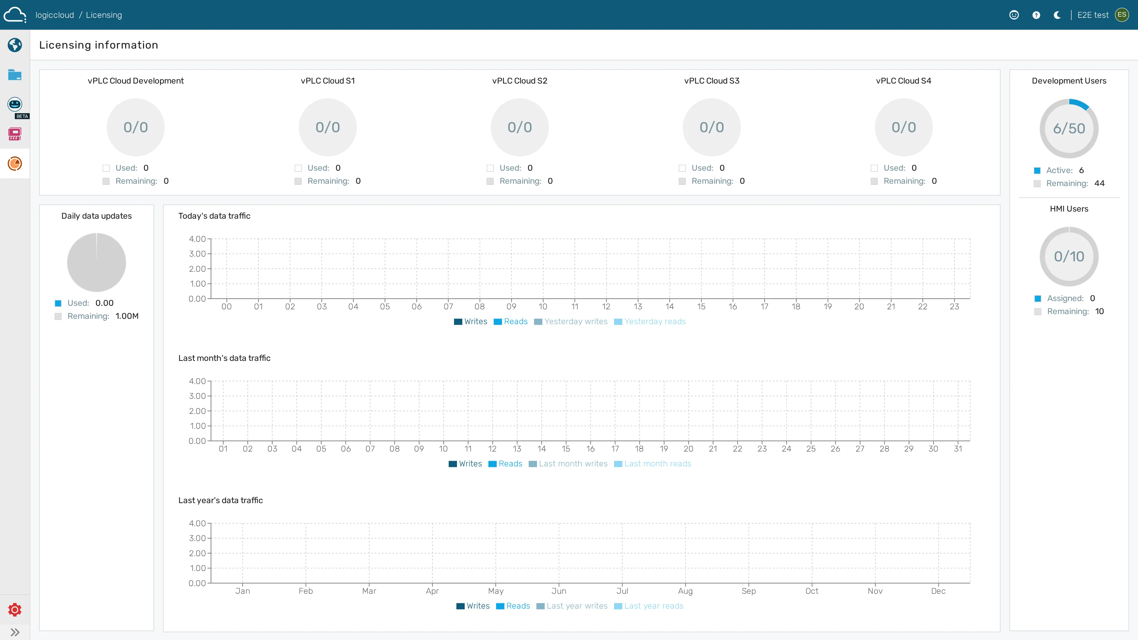The image size is (1138, 640).
Task: Click the 'Development Users' card title
Action: pos(1069,80)
